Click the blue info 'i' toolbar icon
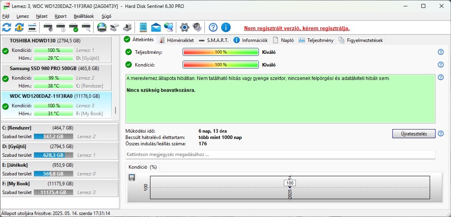451x217 pixels. pos(226,28)
